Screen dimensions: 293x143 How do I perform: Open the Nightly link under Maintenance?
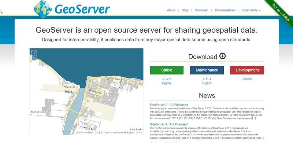pyautogui.click(x=207, y=83)
